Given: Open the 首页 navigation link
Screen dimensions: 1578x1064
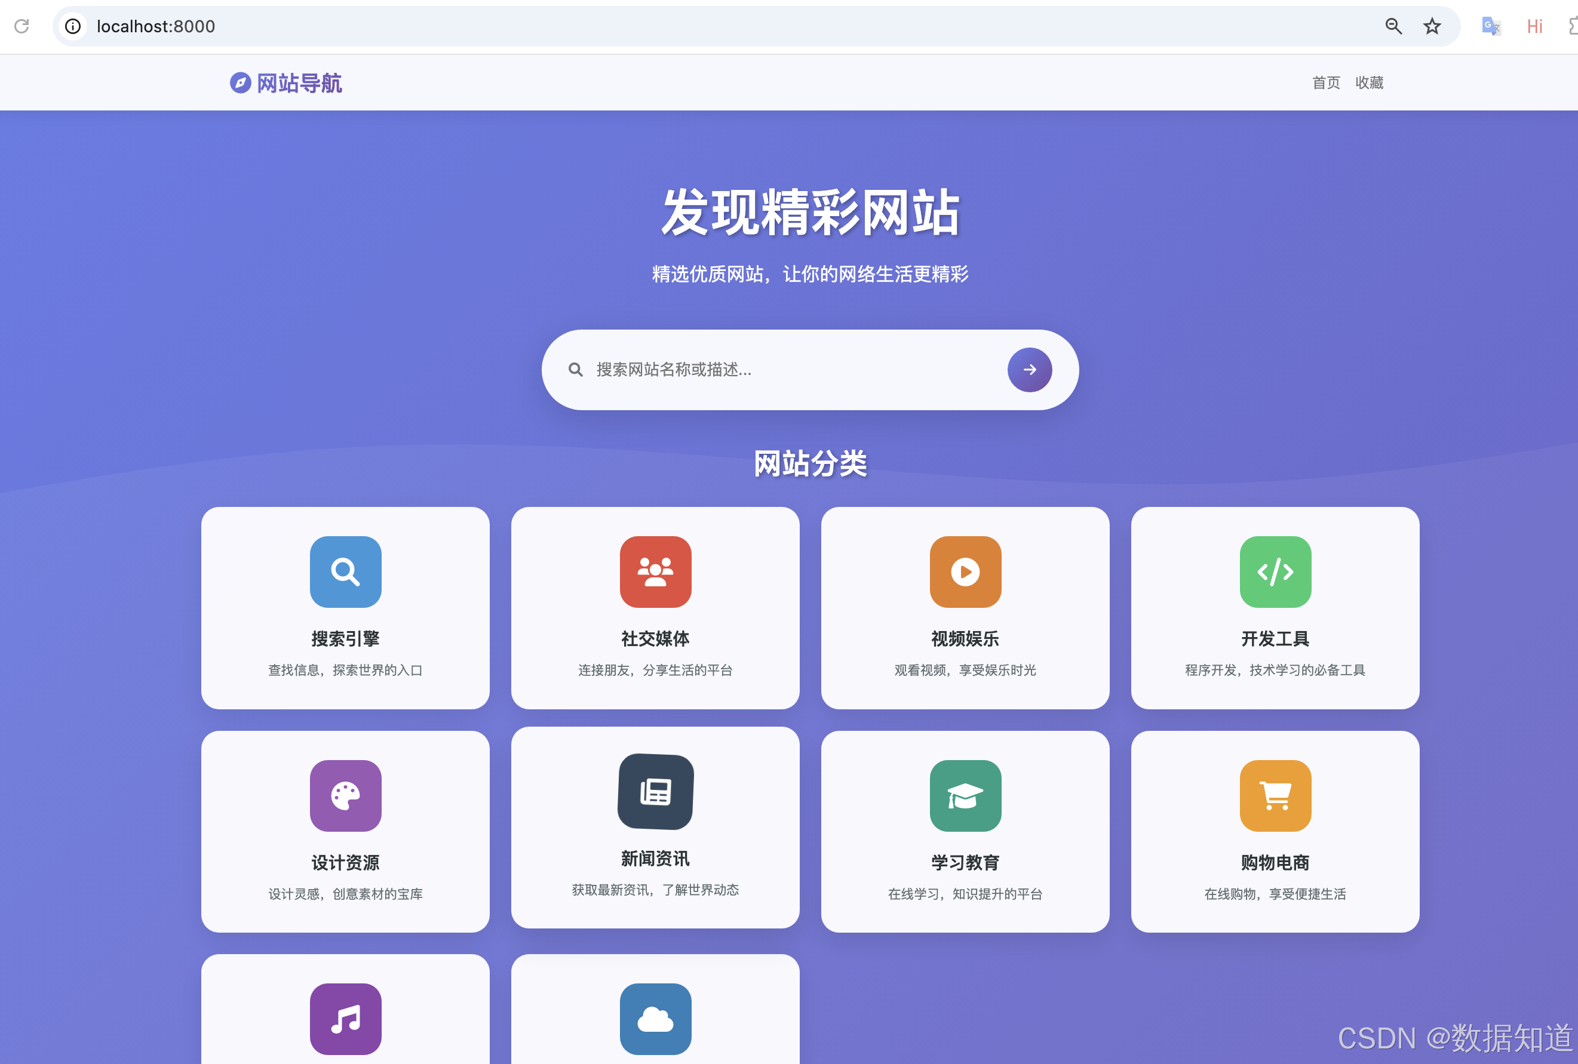Looking at the screenshot, I should tap(1325, 83).
